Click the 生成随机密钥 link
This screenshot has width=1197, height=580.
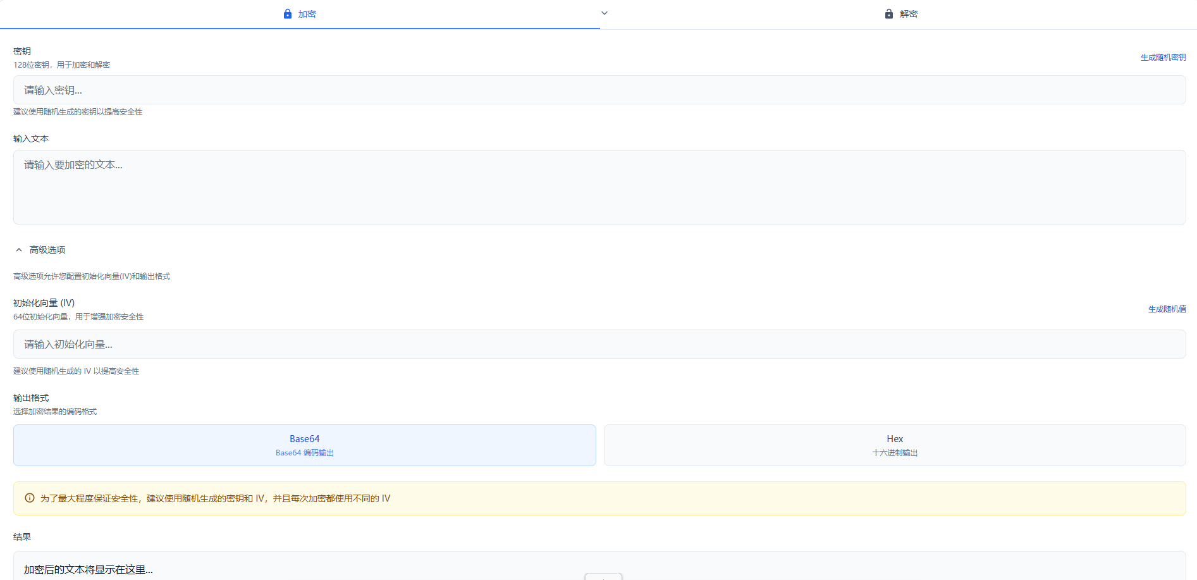1163,58
